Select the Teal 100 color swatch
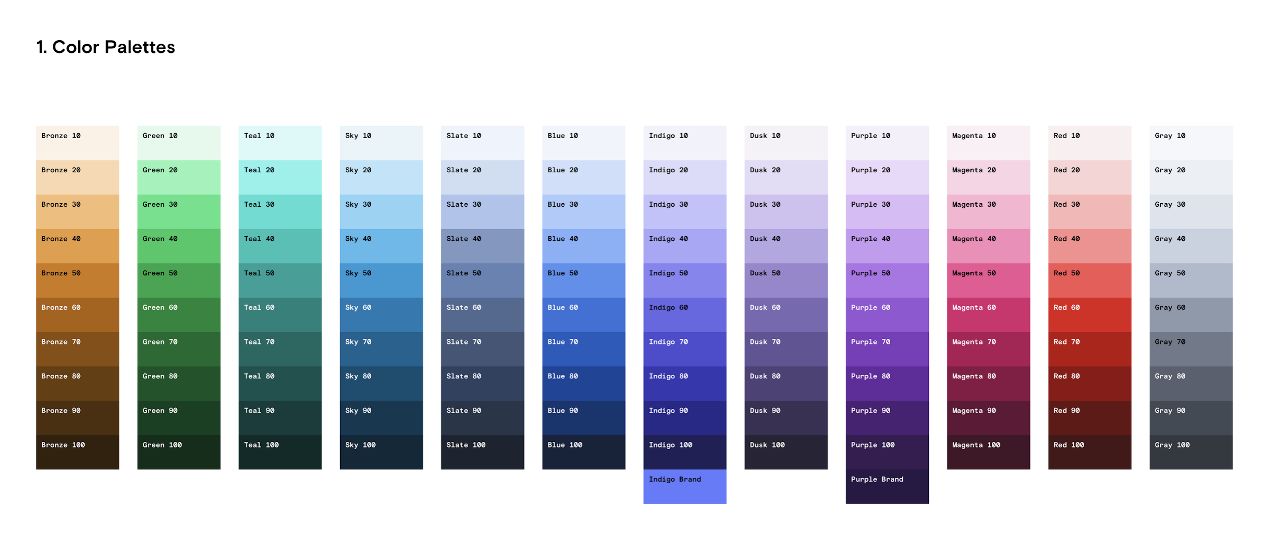The height and width of the screenshot is (540, 1269). coord(280,452)
